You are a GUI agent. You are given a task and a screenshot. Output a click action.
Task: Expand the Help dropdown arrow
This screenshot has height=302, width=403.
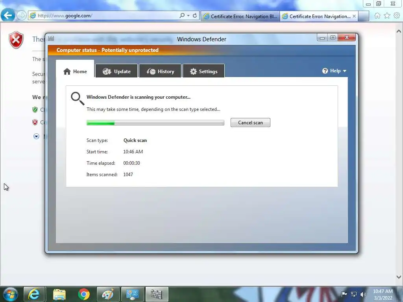(345, 71)
